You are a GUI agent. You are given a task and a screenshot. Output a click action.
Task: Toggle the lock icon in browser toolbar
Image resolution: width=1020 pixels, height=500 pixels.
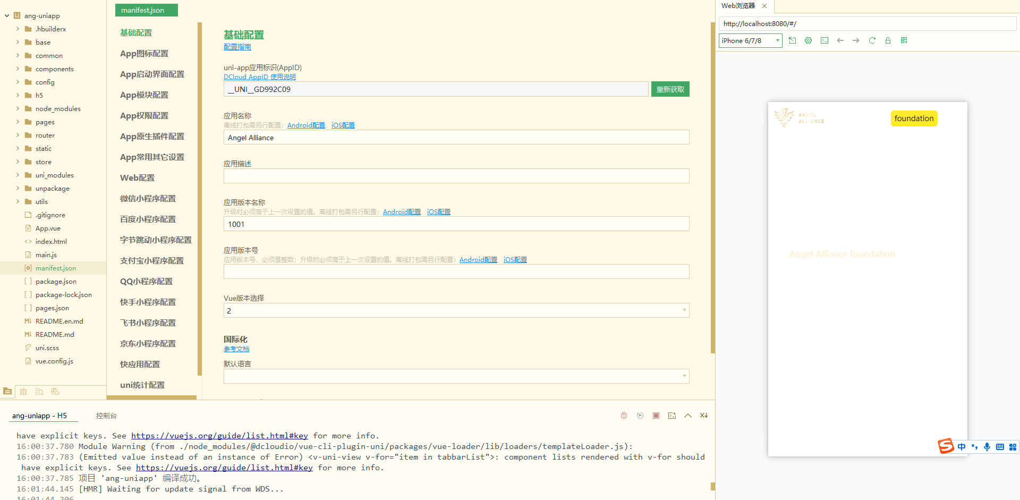click(x=888, y=40)
